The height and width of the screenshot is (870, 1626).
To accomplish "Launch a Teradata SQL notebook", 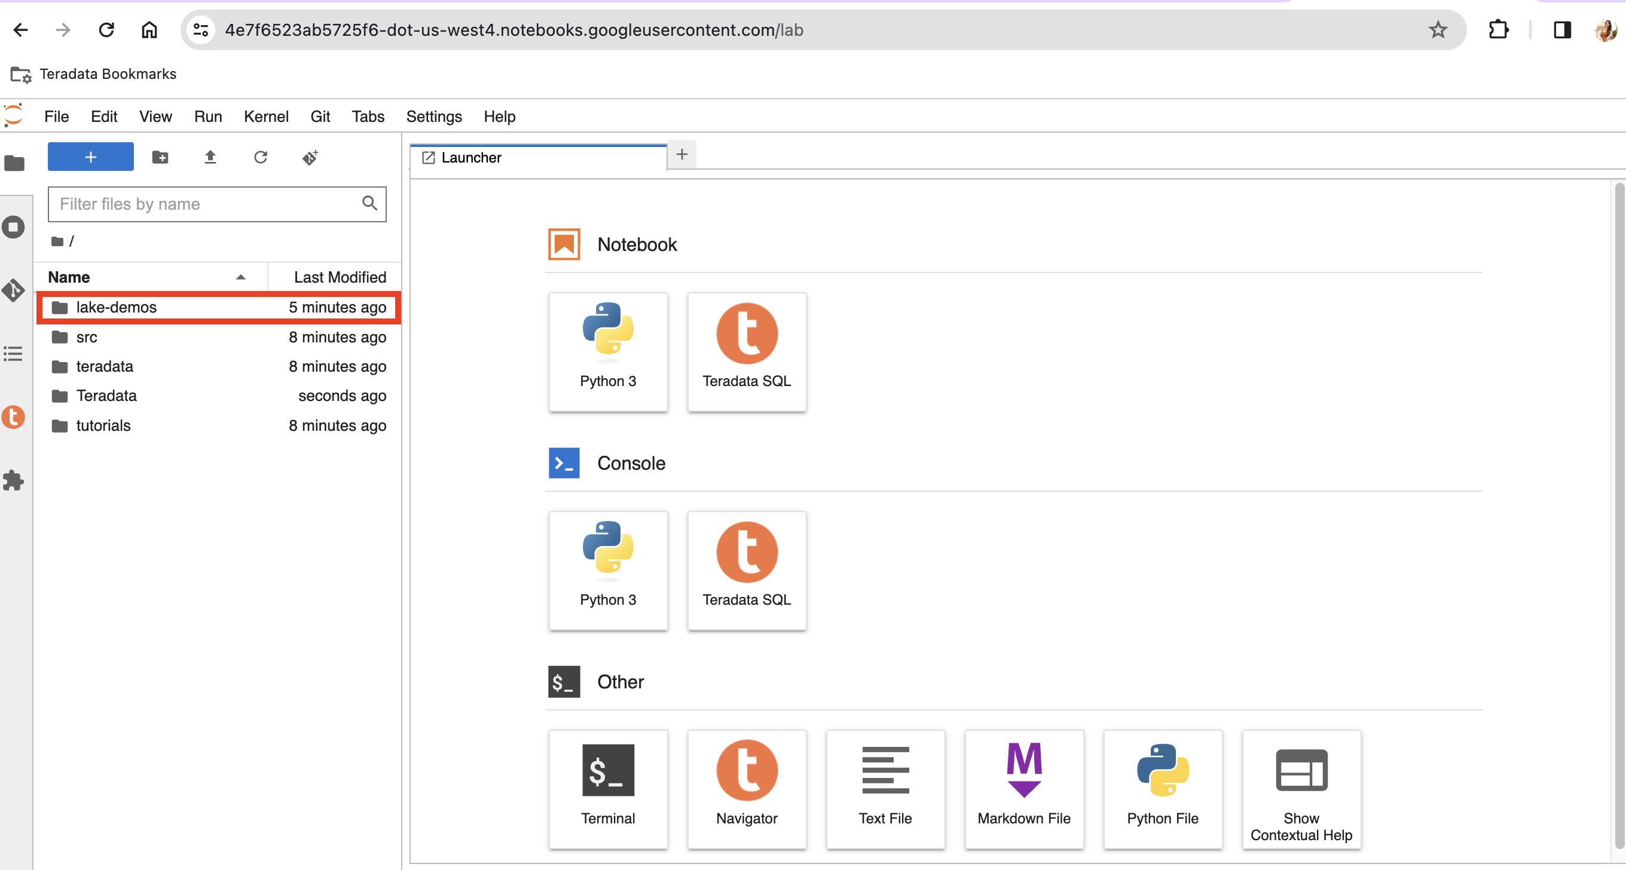I will click(747, 352).
